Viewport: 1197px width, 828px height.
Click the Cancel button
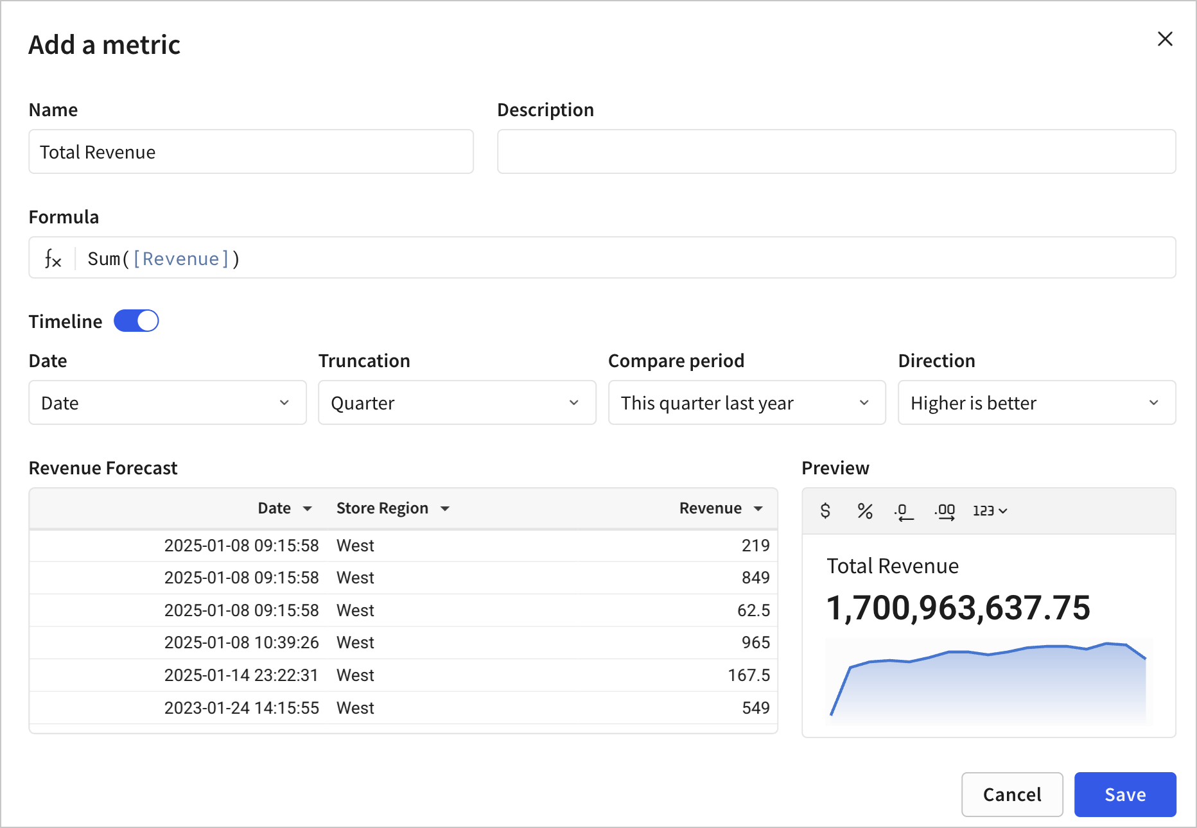coord(1012,795)
